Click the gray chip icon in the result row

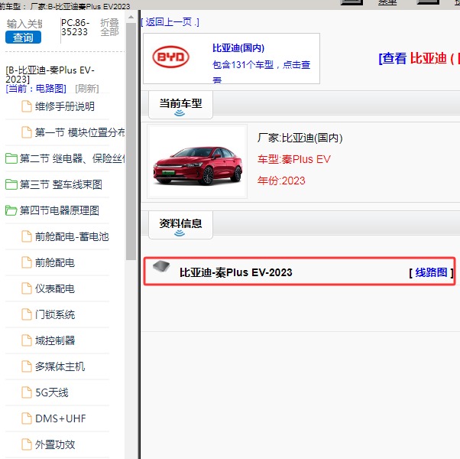(x=161, y=266)
